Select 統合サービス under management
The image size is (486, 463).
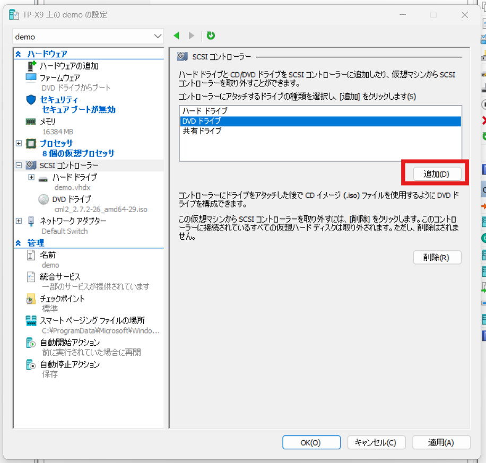click(x=60, y=277)
